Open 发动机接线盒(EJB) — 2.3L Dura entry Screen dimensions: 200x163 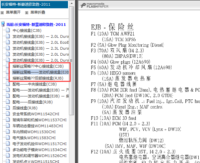coord(40,48)
